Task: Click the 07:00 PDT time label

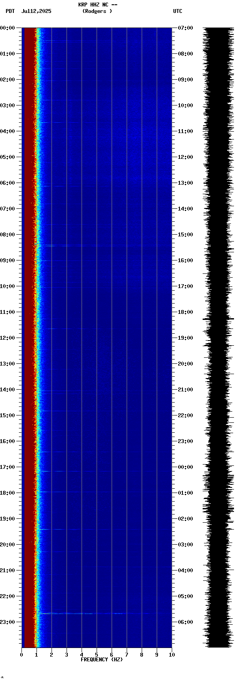Action: 7,209
